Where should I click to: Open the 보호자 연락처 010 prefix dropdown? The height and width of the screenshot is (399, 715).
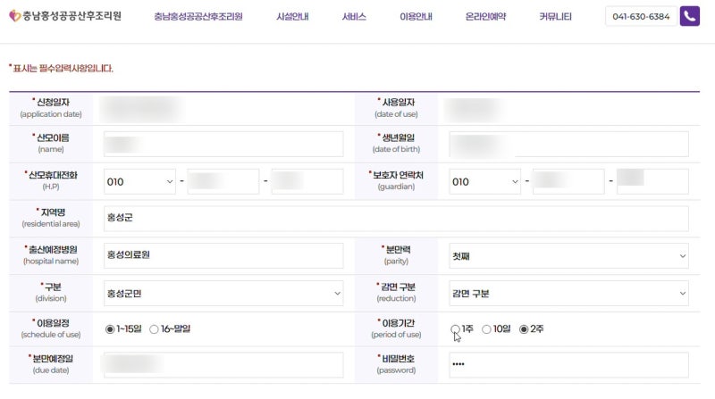point(484,182)
